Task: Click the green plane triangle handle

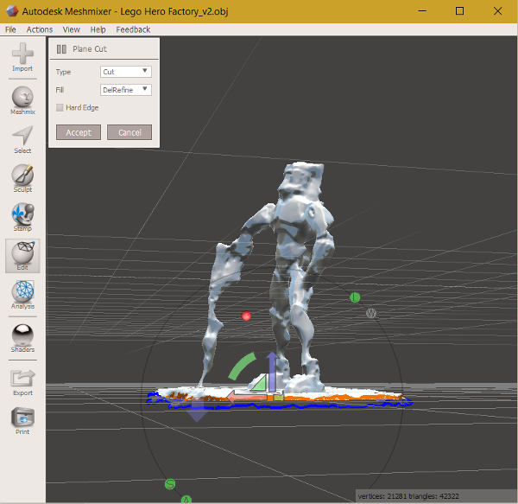Action: click(260, 383)
